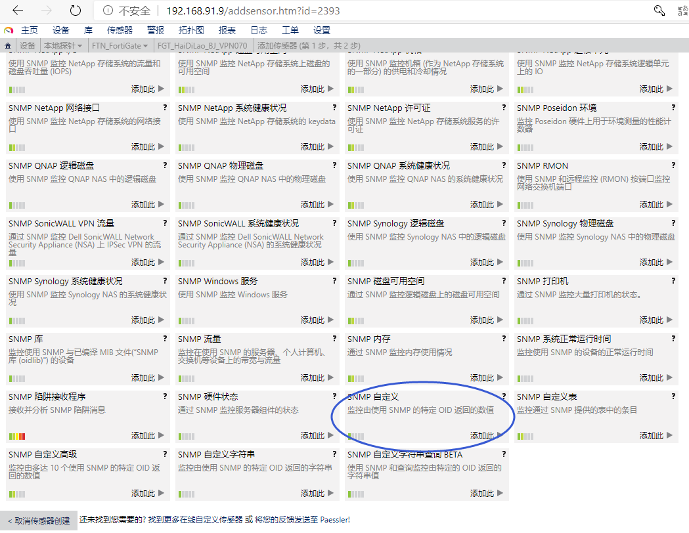The height and width of the screenshot is (533, 689).
Task: Click the magnifier icon in address bar
Action: [659, 11]
